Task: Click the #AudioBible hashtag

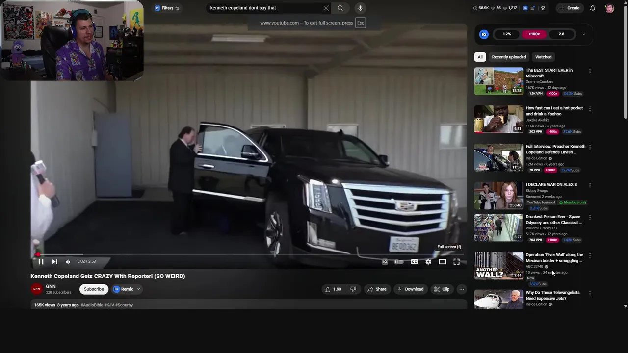Action: coord(92,305)
